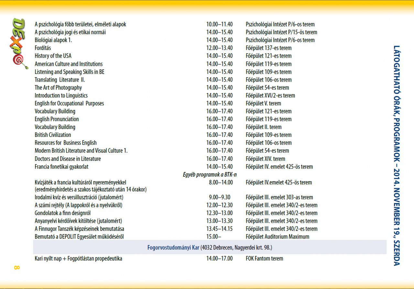Click "Doctors and Disease in Literature"
The width and height of the screenshot is (414, 289).
tap(68, 159)
